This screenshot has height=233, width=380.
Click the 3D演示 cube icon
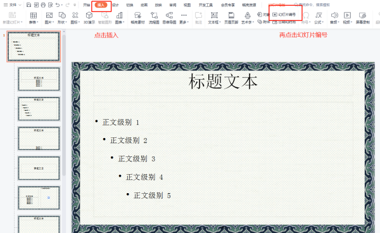click(x=89, y=15)
